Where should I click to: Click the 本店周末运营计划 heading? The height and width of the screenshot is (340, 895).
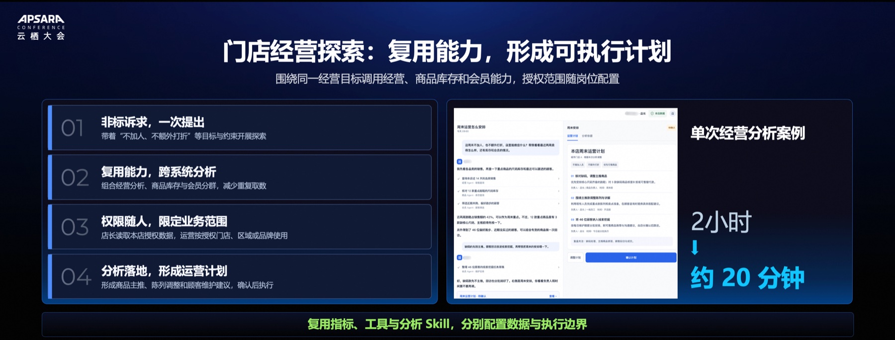tap(588, 151)
